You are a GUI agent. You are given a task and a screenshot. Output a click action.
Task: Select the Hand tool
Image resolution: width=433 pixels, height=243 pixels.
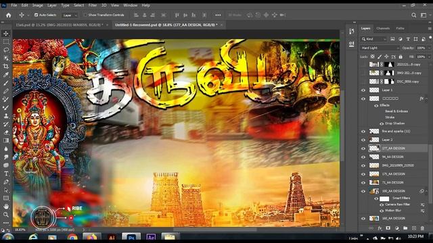[6, 207]
